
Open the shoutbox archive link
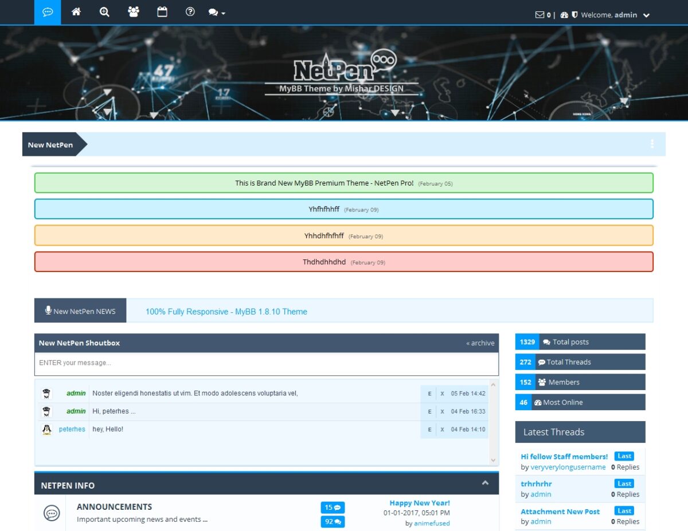click(x=479, y=343)
